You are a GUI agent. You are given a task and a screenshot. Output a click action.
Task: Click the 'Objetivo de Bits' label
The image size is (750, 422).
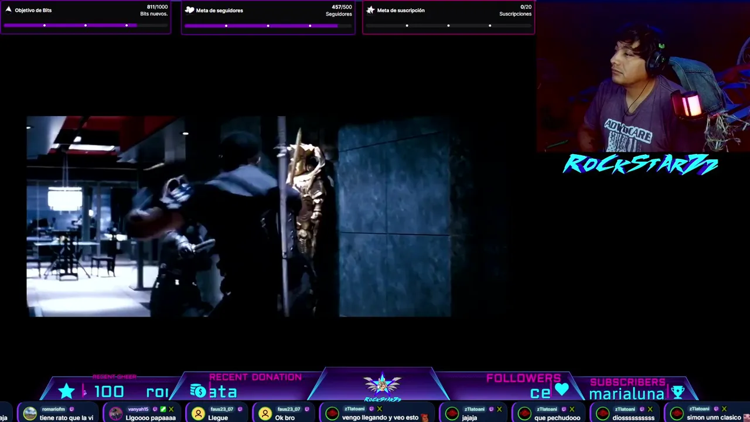tap(33, 10)
